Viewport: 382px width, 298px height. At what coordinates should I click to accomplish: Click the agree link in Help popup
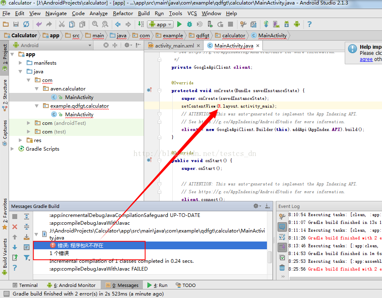click(x=366, y=59)
